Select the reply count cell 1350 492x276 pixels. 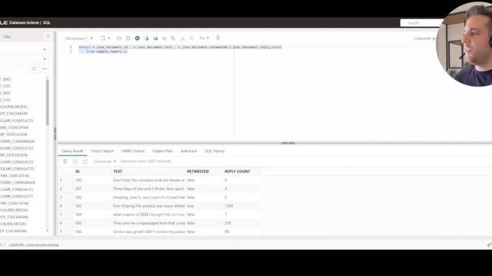point(241,206)
